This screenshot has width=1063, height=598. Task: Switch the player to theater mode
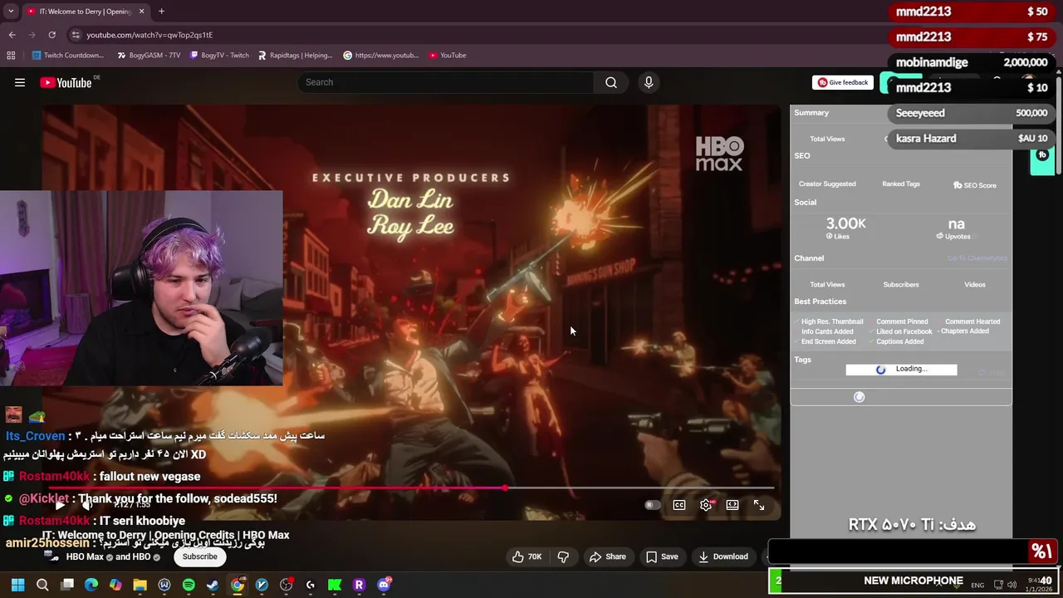coord(732,505)
